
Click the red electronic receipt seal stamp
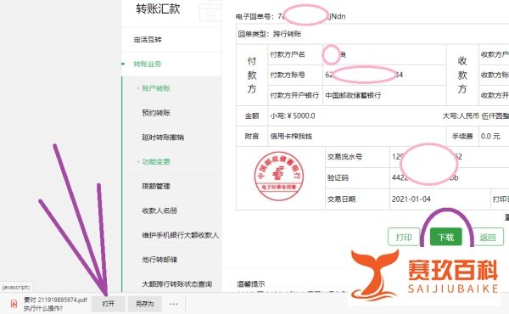279,176
